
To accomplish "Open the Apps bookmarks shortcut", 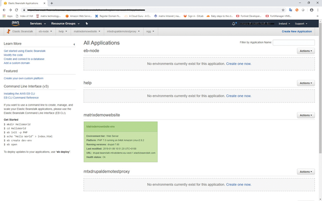I will point(8,16).
